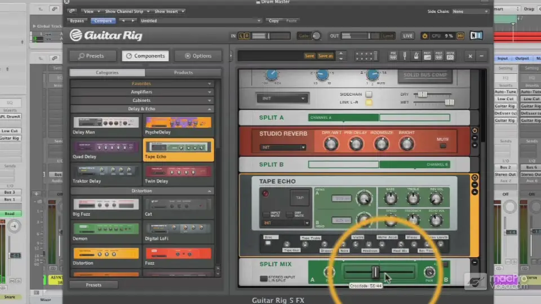Open the Side Chain None dropdown
541x304 pixels.
[470, 11]
